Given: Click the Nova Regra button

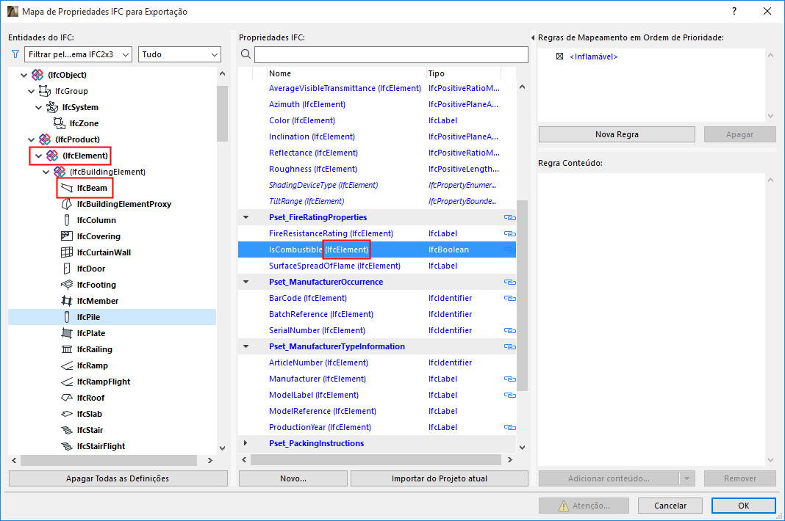Looking at the screenshot, I should point(617,134).
